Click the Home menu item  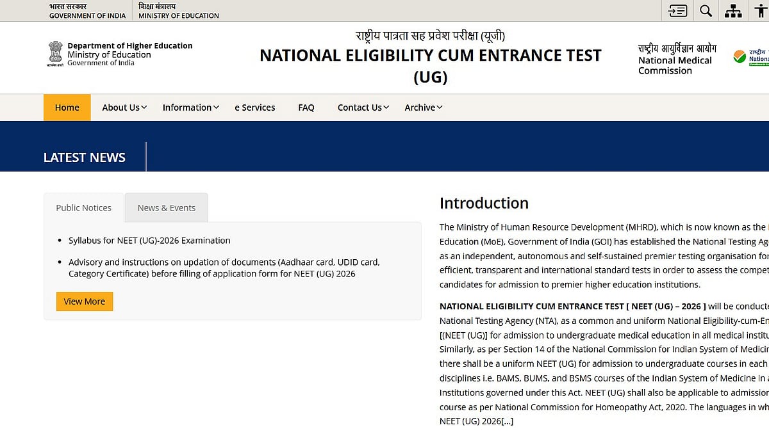(x=67, y=108)
